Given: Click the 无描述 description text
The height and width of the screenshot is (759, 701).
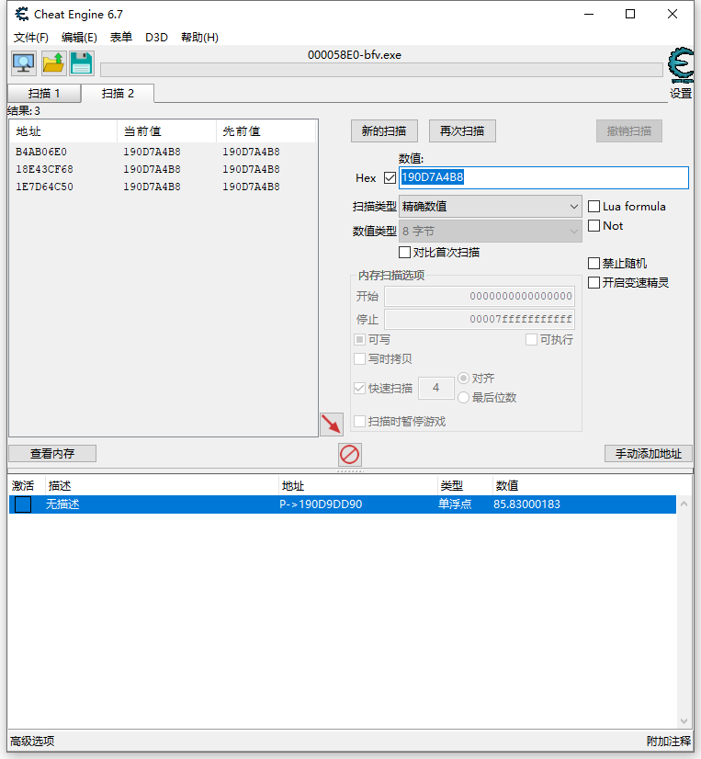Looking at the screenshot, I should (62, 504).
